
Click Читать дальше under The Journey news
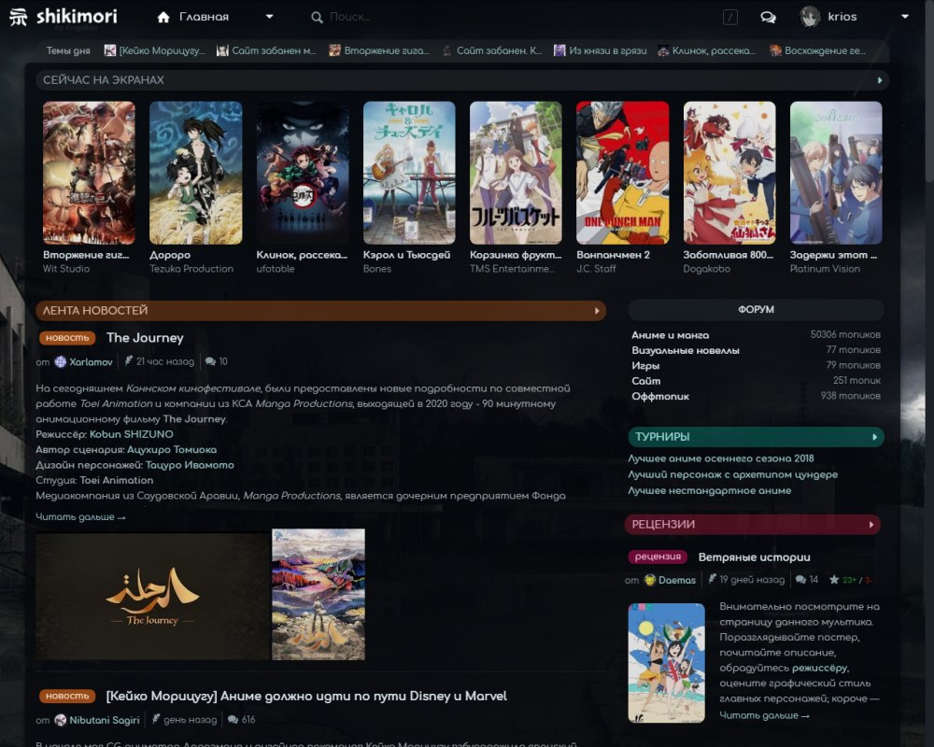point(80,517)
